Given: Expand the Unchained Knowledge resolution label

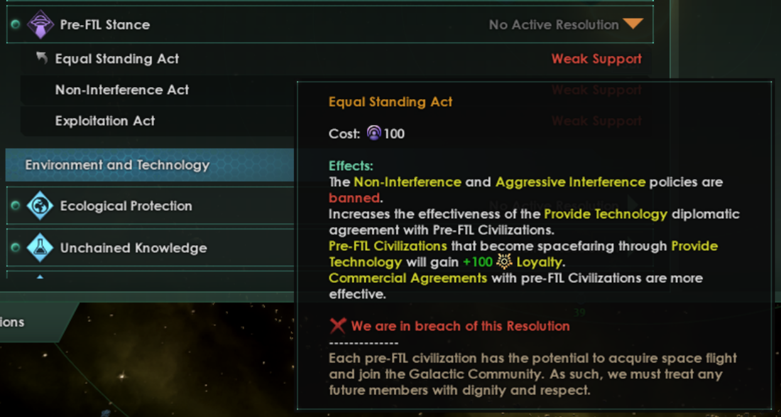Looking at the screenshot, I should click(x=133, y=248).
